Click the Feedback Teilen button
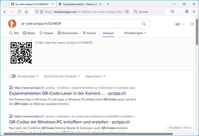The image size is (199, 136). tap(180, 128)
